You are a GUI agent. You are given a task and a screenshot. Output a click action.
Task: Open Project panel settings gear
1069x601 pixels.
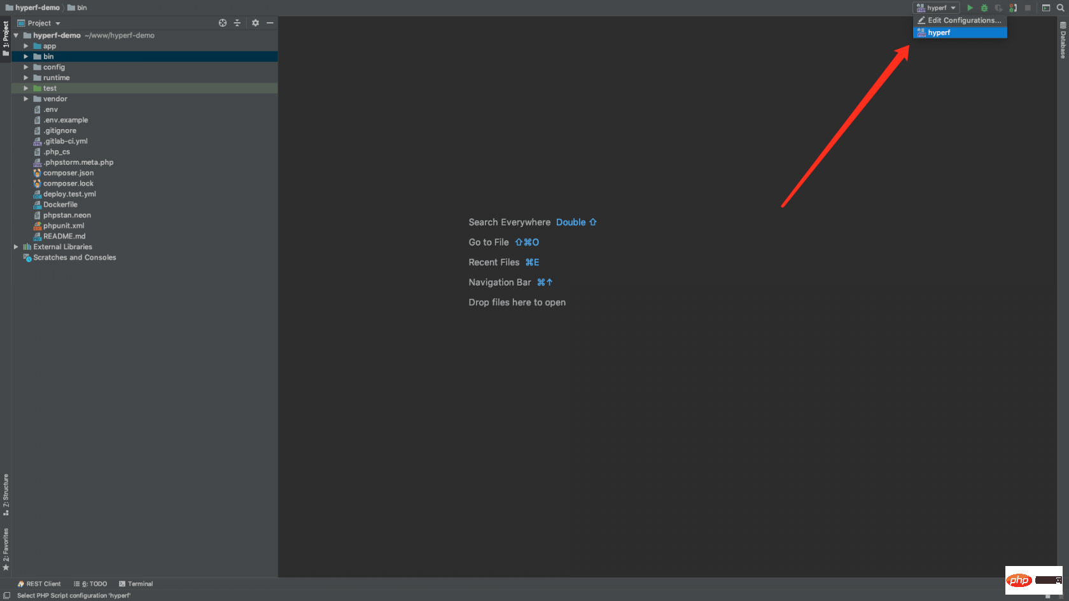tap(255, 23)
